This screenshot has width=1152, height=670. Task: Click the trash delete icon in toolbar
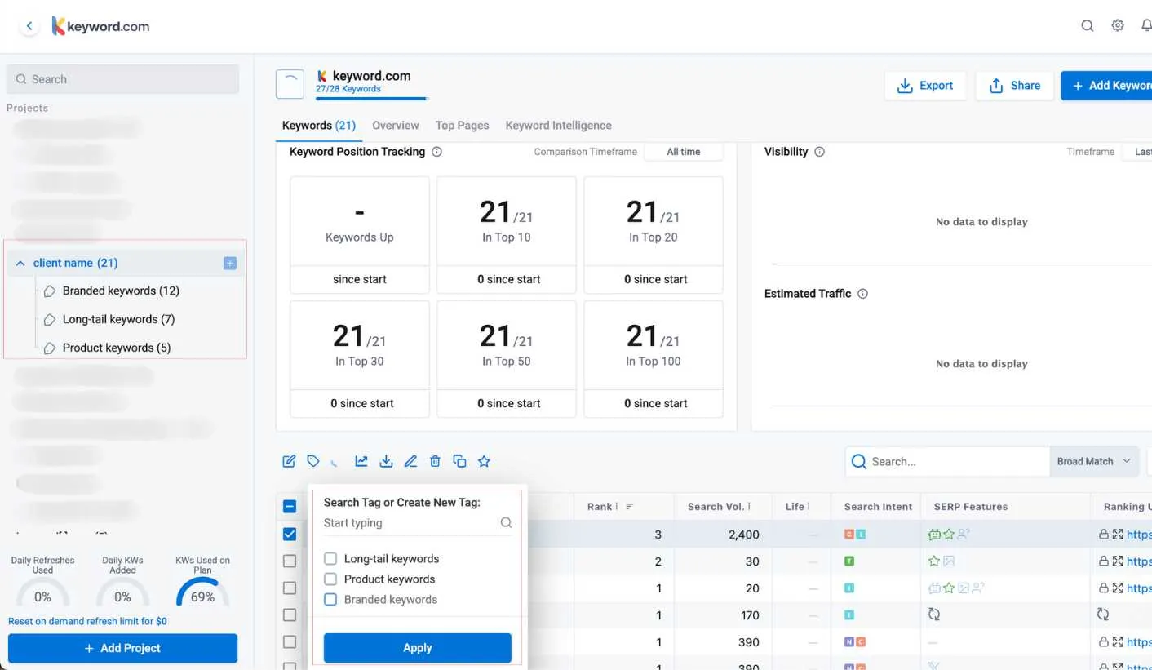[435, 461]
